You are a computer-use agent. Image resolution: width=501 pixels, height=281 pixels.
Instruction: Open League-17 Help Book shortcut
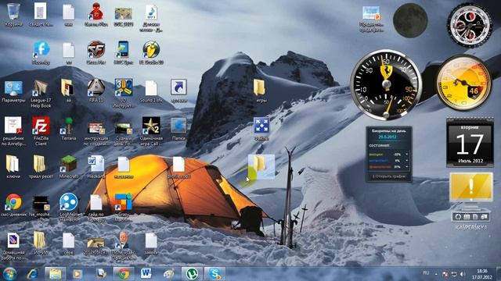41,94
